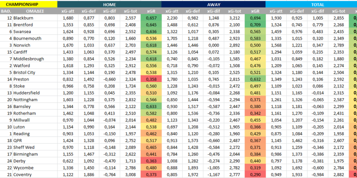The image size is (357, 178).
Task: Click Wycombe's away xG-dif value -1,005
Action: tap(213, 168)
